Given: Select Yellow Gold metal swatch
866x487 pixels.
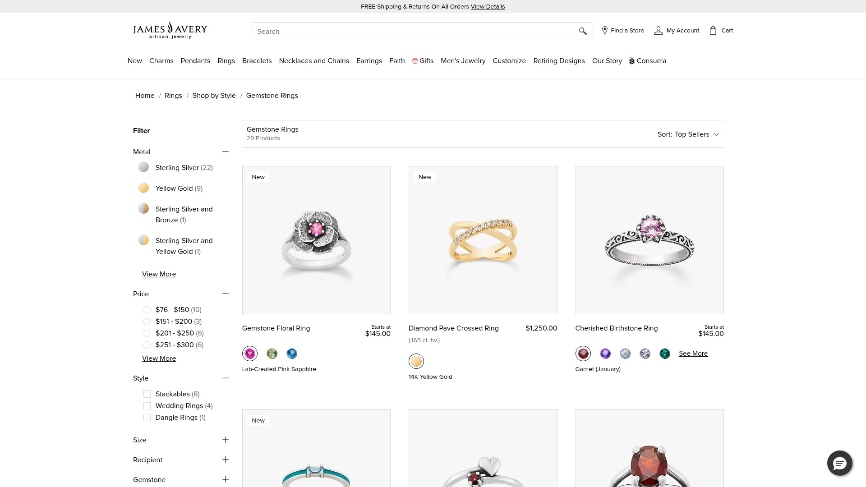Looking at the screenshot, I should 143,188.
